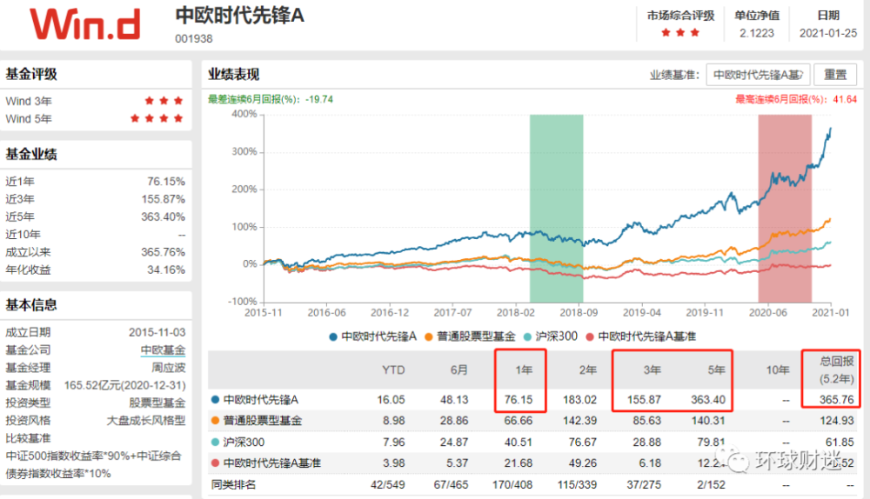Click the 单位净值 value 2.1223

click(x=756, y=33)
